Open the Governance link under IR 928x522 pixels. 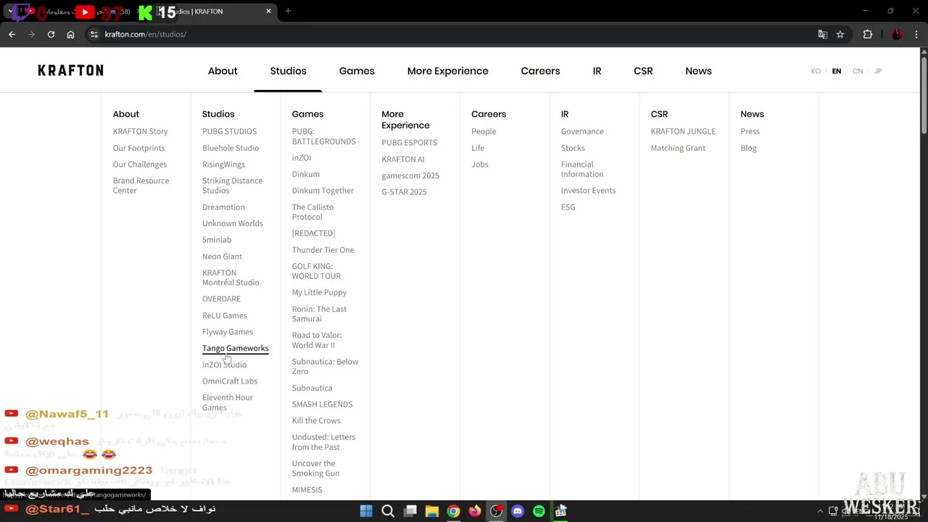point(581,131)
